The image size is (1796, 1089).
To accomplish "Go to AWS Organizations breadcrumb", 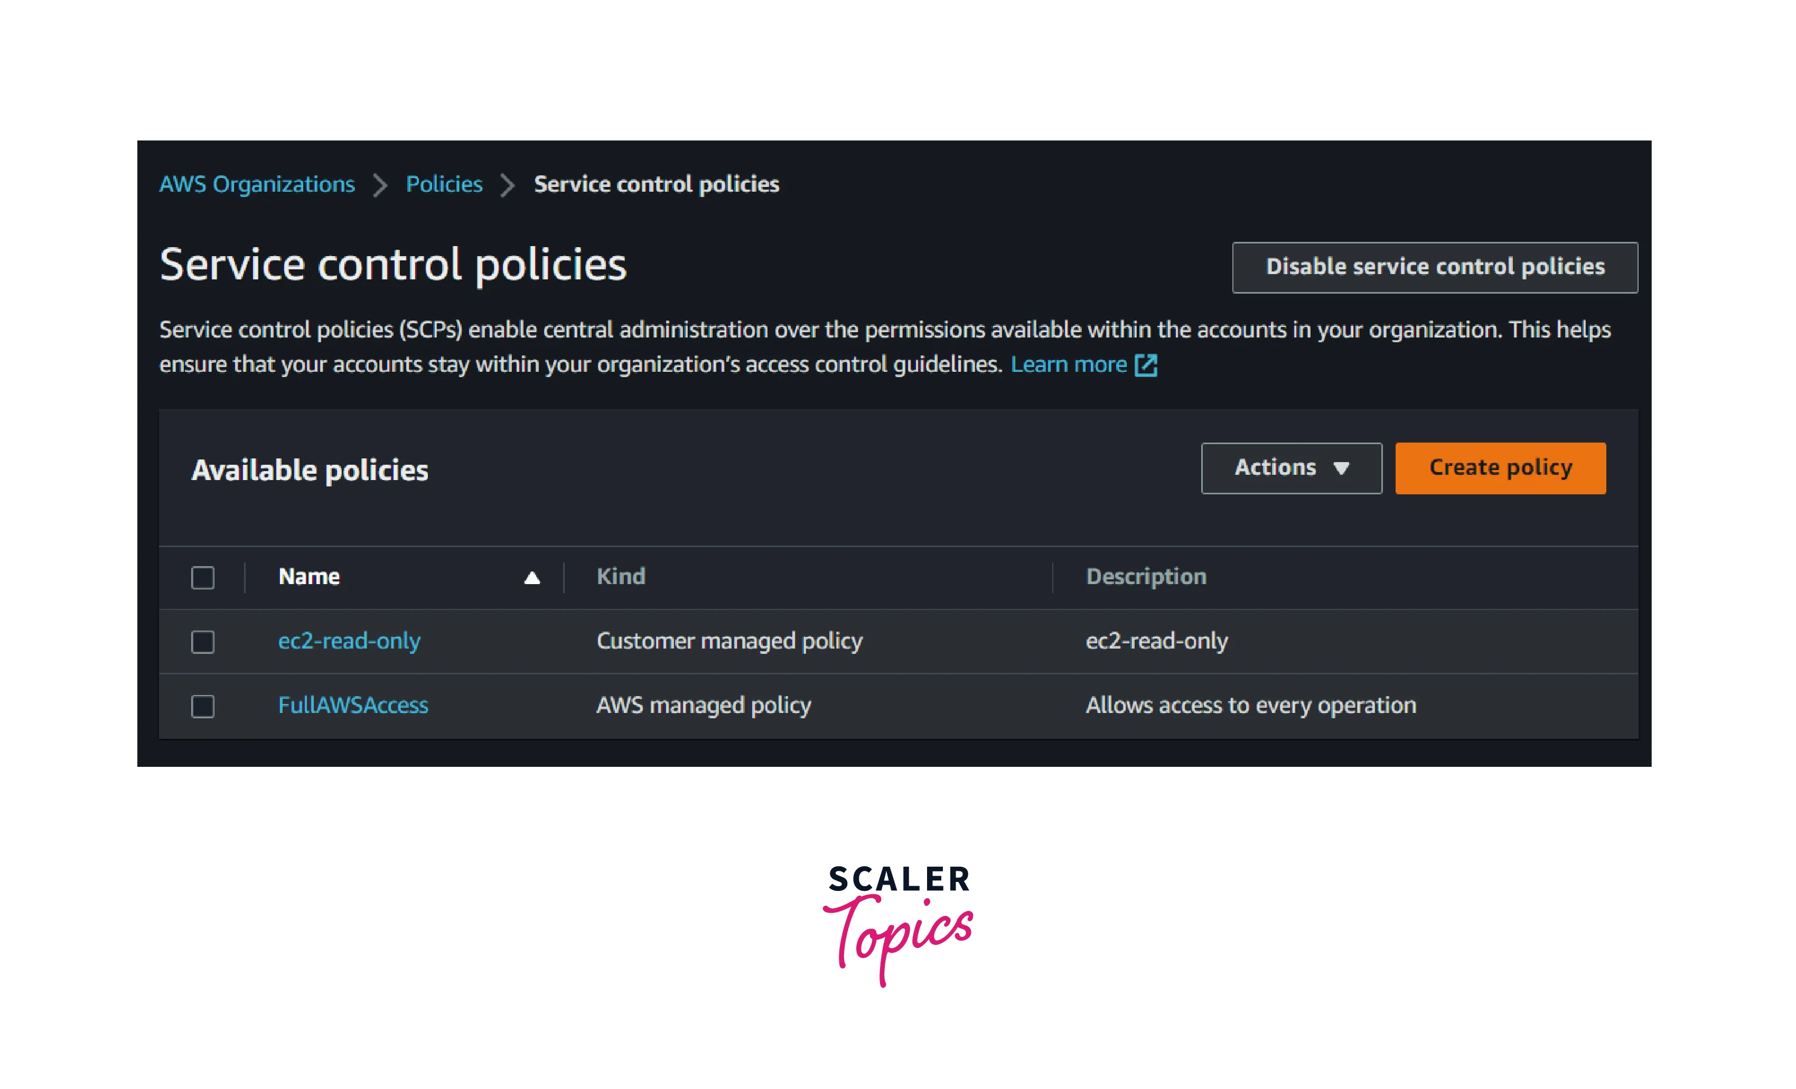I will point(257,184).
